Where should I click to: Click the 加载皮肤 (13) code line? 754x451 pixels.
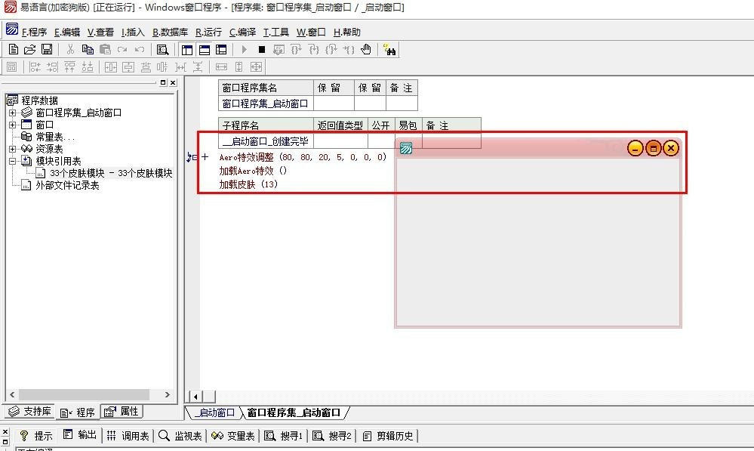coord(248,184)
